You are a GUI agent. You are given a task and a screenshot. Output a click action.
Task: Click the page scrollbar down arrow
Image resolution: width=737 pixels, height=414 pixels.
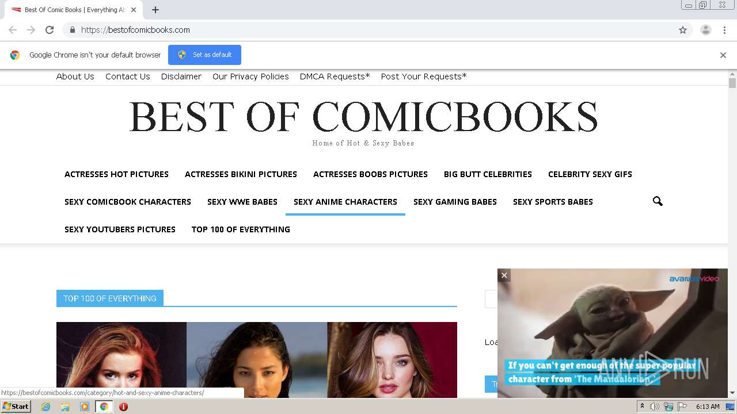tap(732, 393)
